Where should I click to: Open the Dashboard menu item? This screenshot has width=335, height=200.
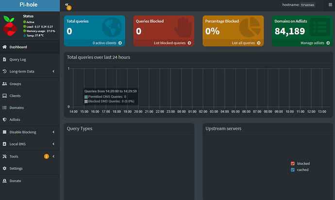tap(18, 47)
